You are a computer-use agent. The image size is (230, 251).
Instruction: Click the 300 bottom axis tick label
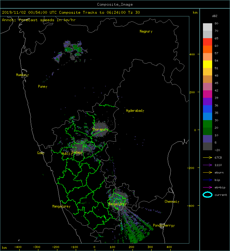tap(150, 247)
